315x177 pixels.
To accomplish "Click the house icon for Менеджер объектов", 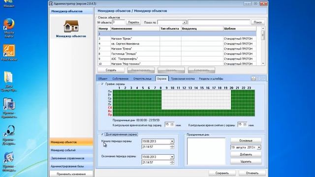I will [71, 26].
